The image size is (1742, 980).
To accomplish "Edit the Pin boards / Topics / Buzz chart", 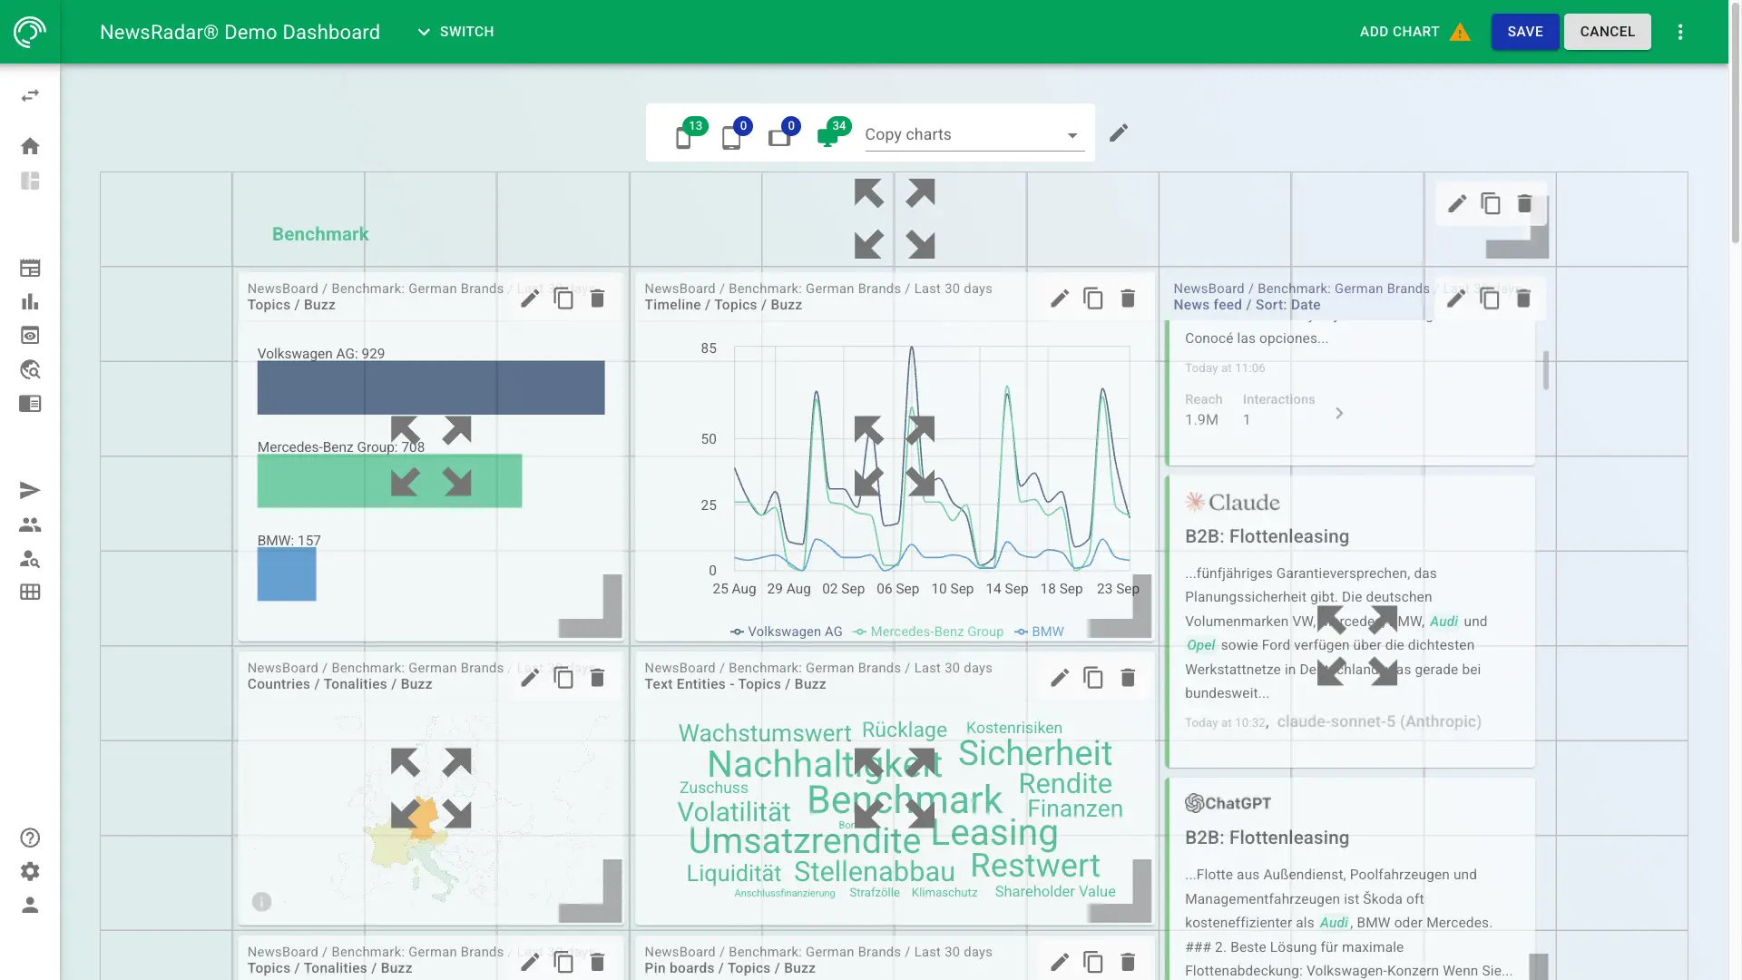I will (x=1060, y=962).
